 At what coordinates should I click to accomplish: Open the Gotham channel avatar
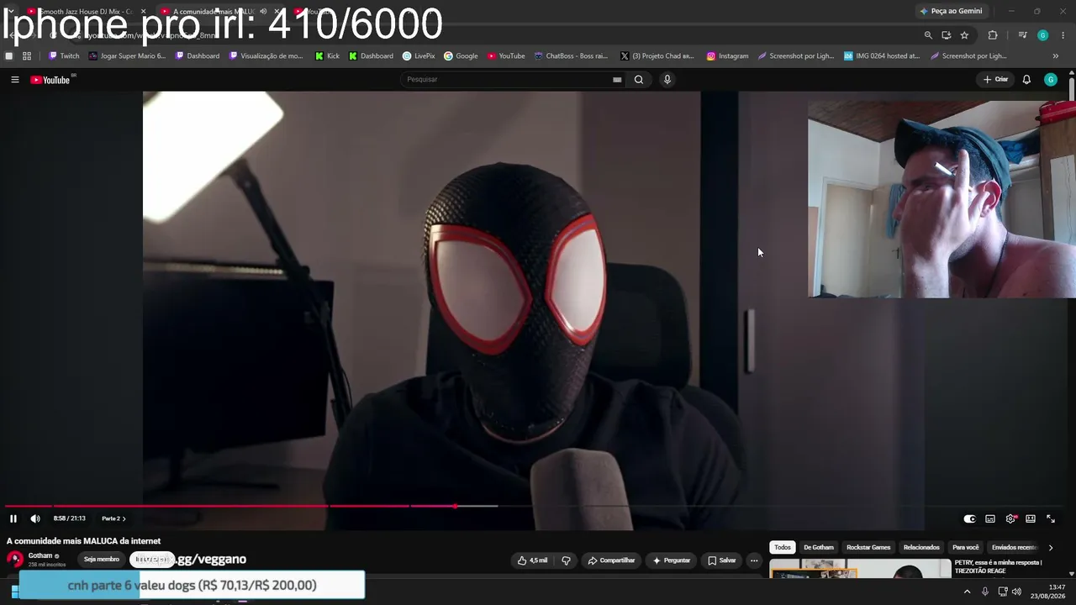(x=15, y=560)
